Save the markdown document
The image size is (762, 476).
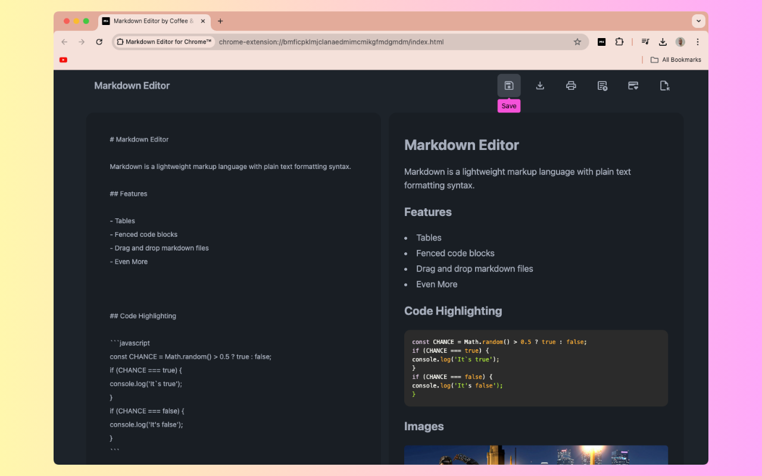508,85
